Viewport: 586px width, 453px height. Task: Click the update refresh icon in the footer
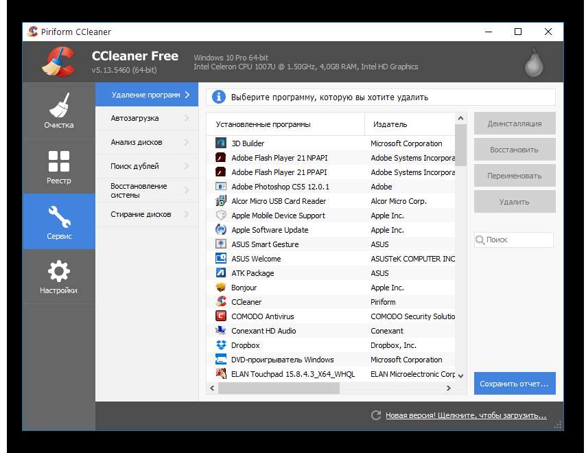[376, 415]
